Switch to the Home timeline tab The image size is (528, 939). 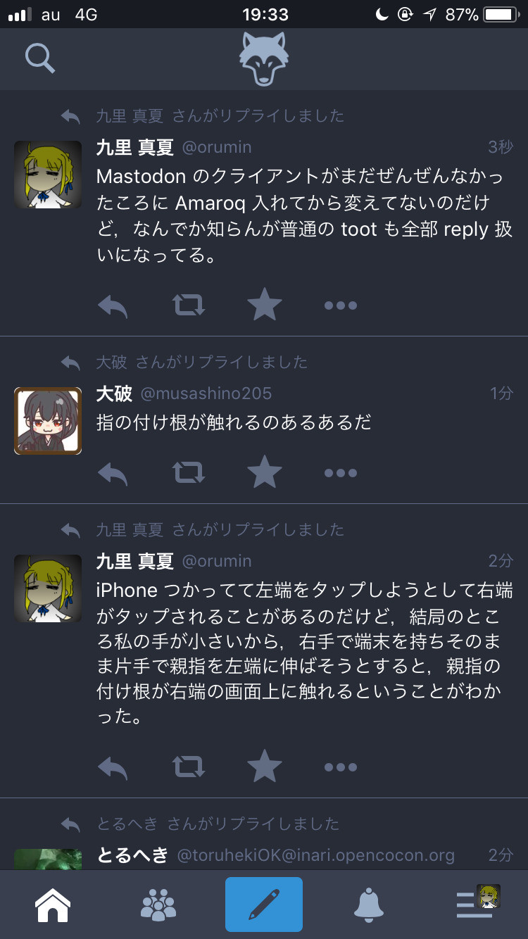(x=53, y=905)
